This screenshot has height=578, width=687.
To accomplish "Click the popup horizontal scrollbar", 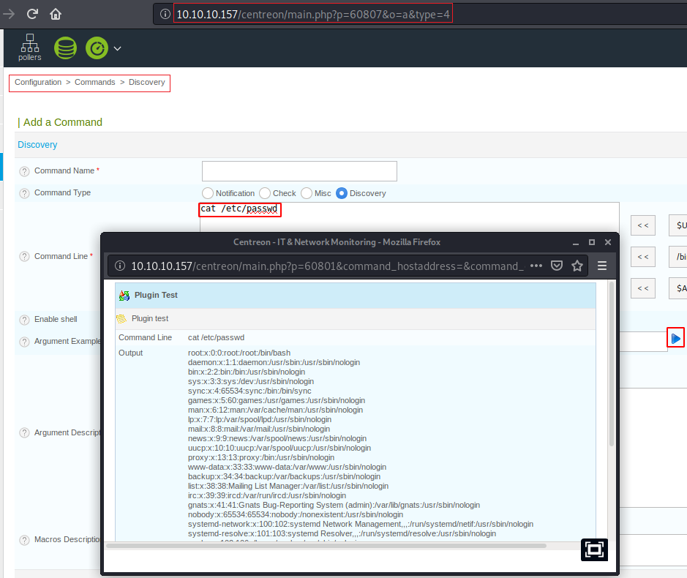I will pyautogui.click(x=326, y=546).
